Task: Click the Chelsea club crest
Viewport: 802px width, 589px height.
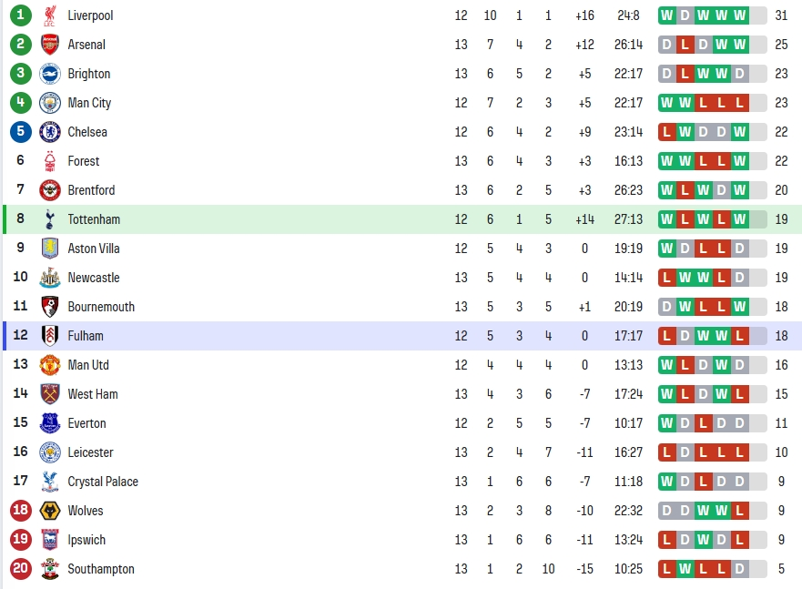Action: coord(50,132)
